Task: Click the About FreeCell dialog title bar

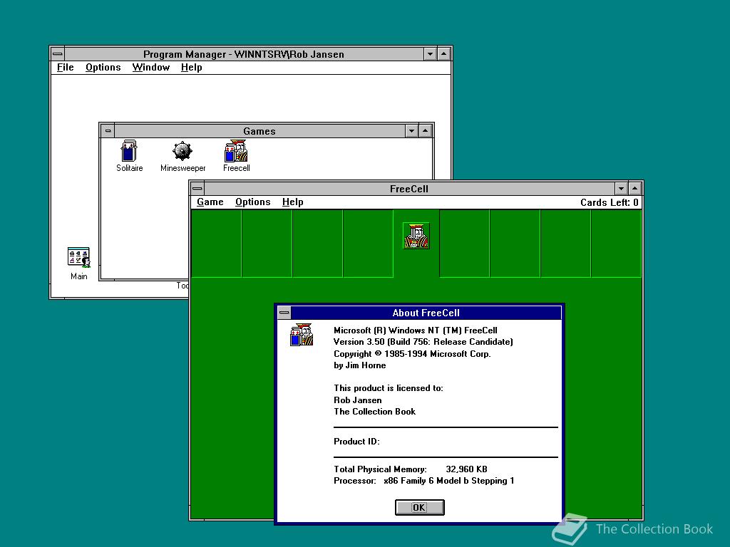Action: pyautogui.click(x=426, y=313)
